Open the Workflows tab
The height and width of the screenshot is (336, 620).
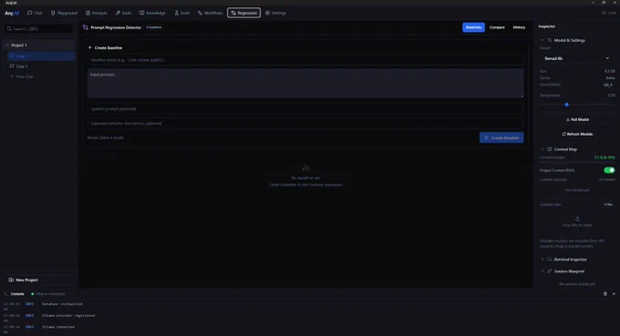click(211, 13)
